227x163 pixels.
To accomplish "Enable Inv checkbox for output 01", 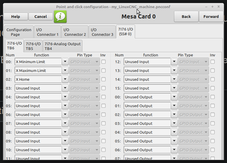I will pyautogui.click(x=213, y=106).
